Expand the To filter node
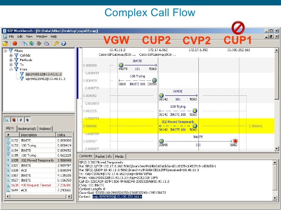This screenshot has width=281, height=210. [x=11, y=65]
